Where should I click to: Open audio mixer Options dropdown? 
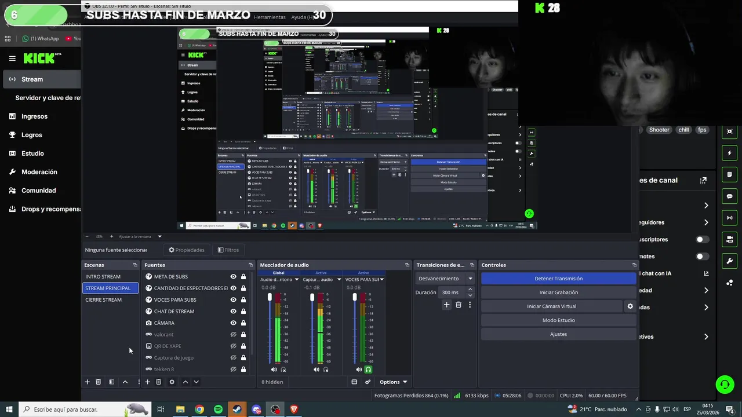[394, 382]
